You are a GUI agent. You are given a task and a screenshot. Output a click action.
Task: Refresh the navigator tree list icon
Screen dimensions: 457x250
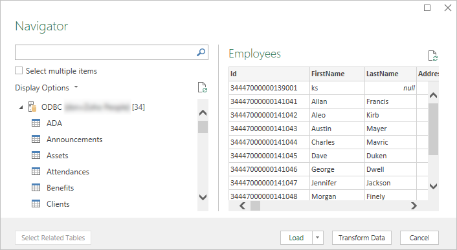click(202, 87)
